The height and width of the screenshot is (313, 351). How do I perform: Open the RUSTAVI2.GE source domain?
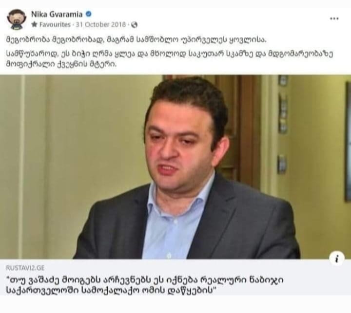(25, 268)
